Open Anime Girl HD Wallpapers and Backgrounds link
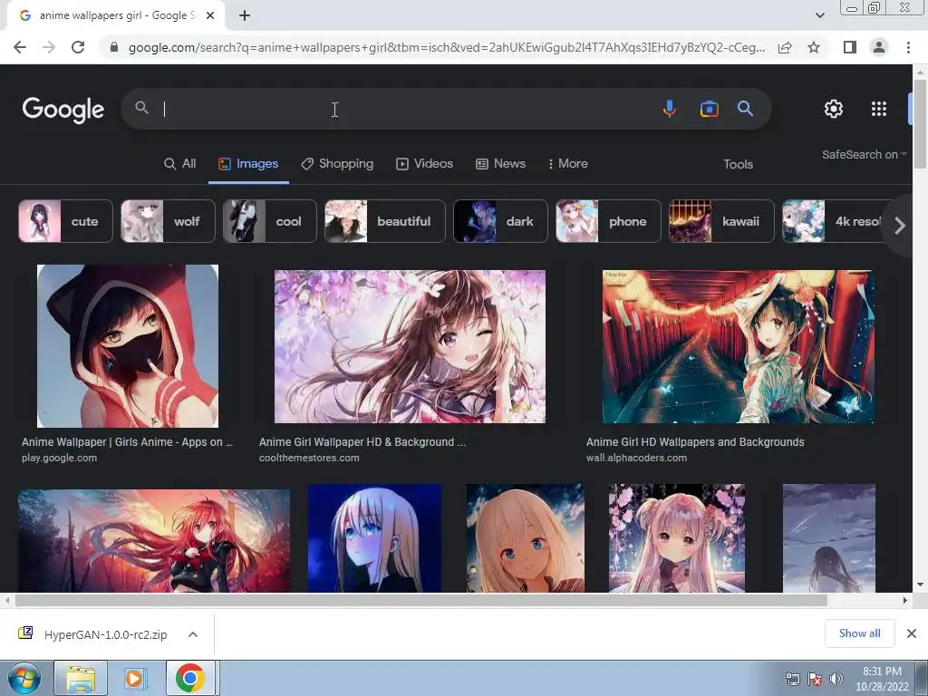Screen dimensions: 928x696 [695, 442]
